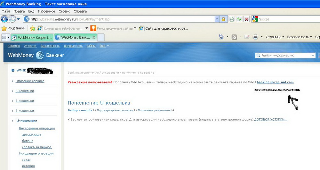Switch to WebMoney Keeper Light tab
The width and height of the screenshot is (320, 170).
point(32,37)
